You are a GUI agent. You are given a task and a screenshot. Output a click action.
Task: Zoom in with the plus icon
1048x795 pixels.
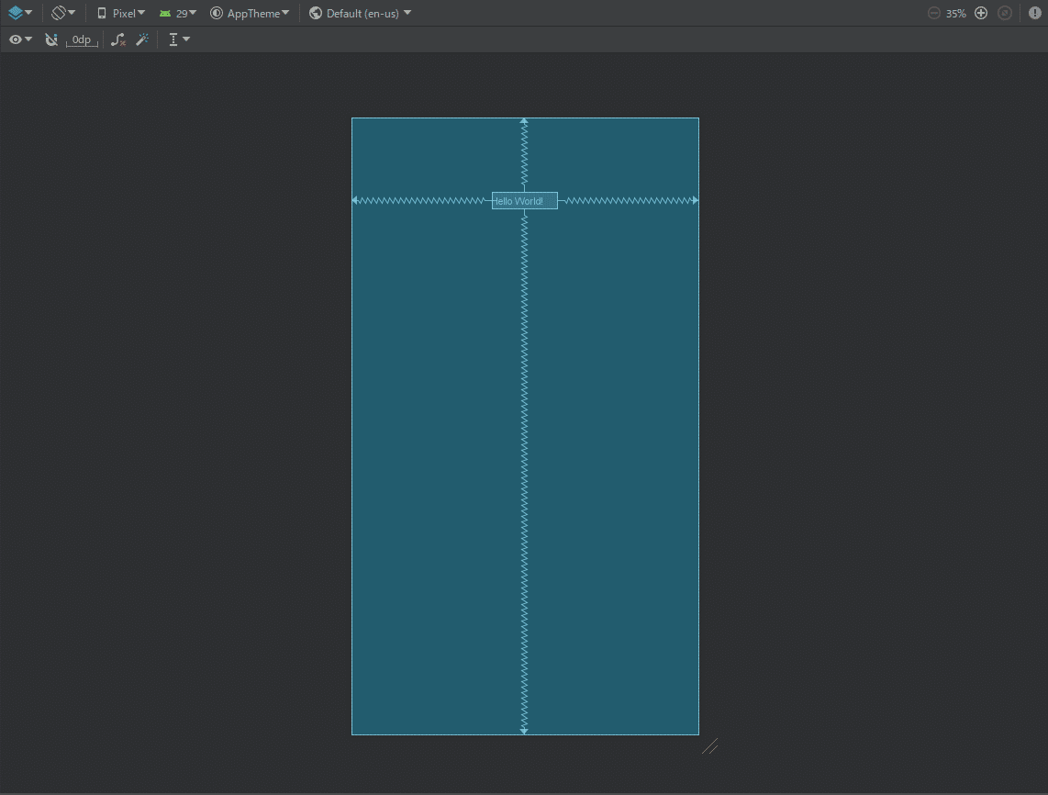(x=980, y=14)
